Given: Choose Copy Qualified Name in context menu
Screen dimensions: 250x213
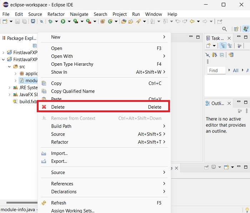Looking at the screenshot, I should click(104, 91).
